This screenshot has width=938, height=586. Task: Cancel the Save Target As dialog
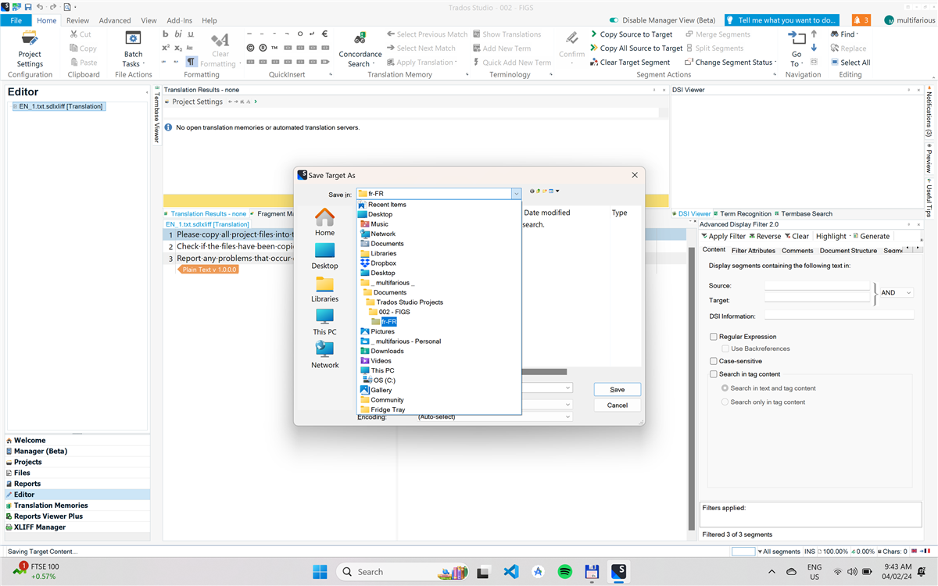point(618,405)
